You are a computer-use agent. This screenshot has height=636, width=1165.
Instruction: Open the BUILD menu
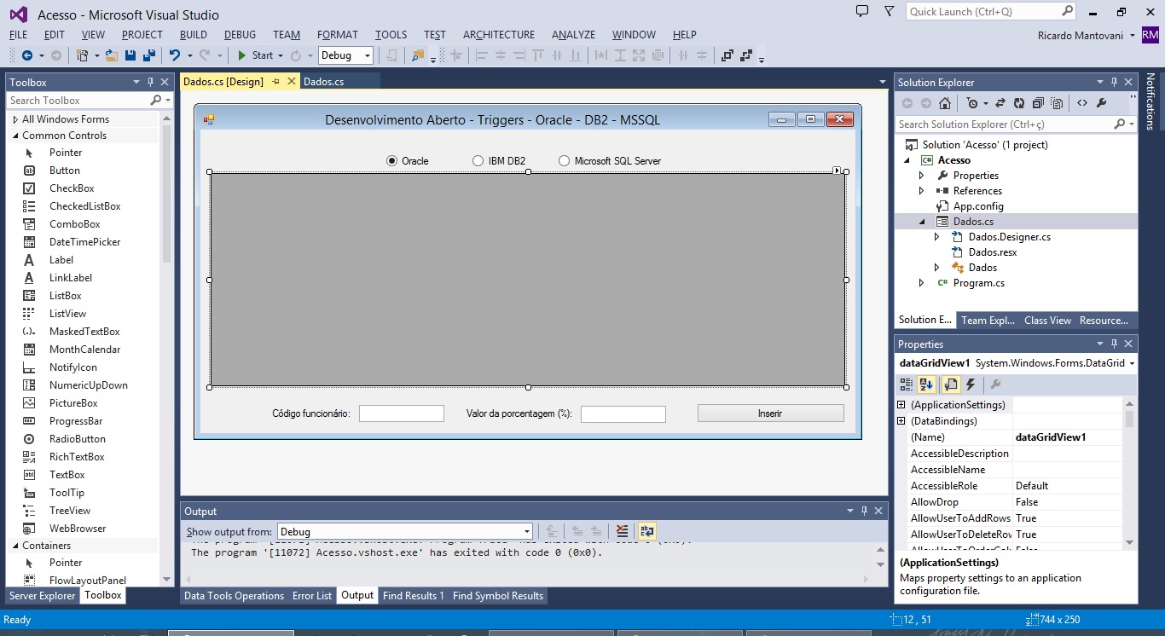click(x=193, y=35)
